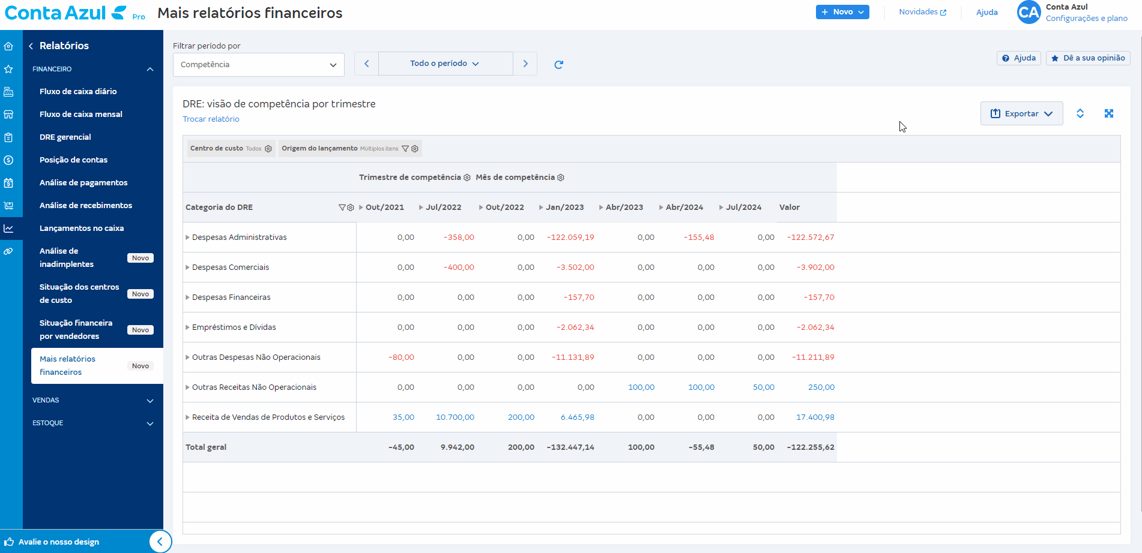
Task: Click the expand/collapse rows arrows icon
Action: 1080,113
